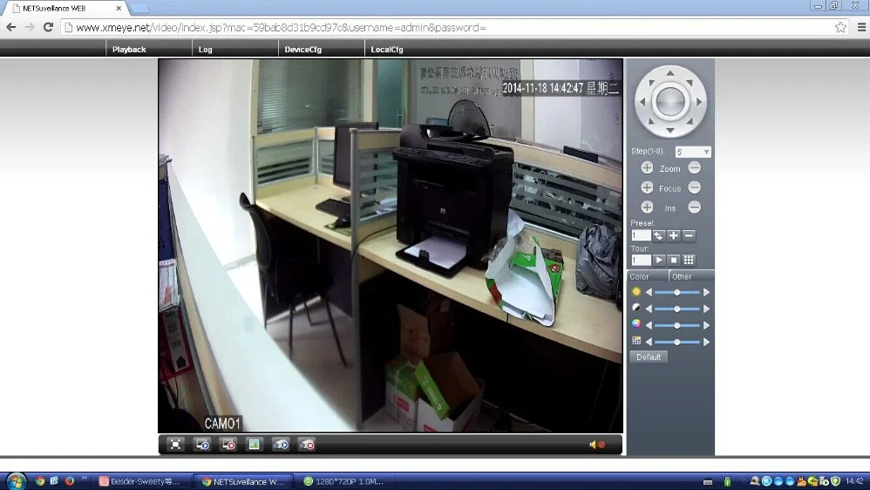870x490 pixels.
Task: Reset colors with Default button
Action: click(649, 357)
